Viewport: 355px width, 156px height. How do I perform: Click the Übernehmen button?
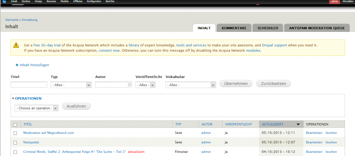[x=236, y=84]
